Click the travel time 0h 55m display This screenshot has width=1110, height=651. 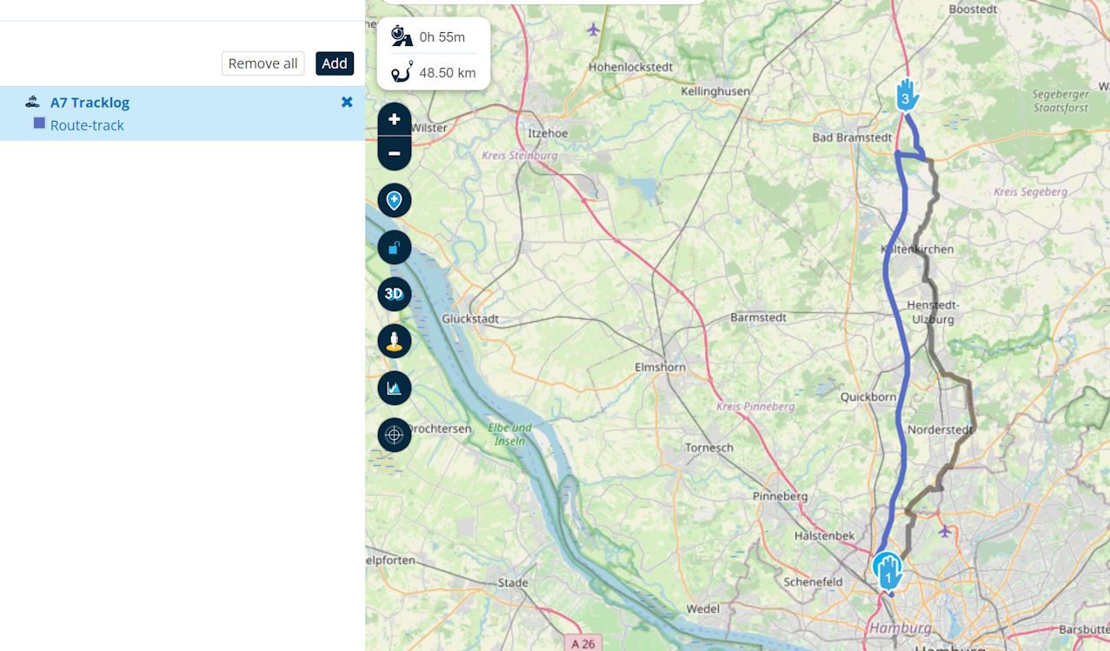[x=442, y=37]
